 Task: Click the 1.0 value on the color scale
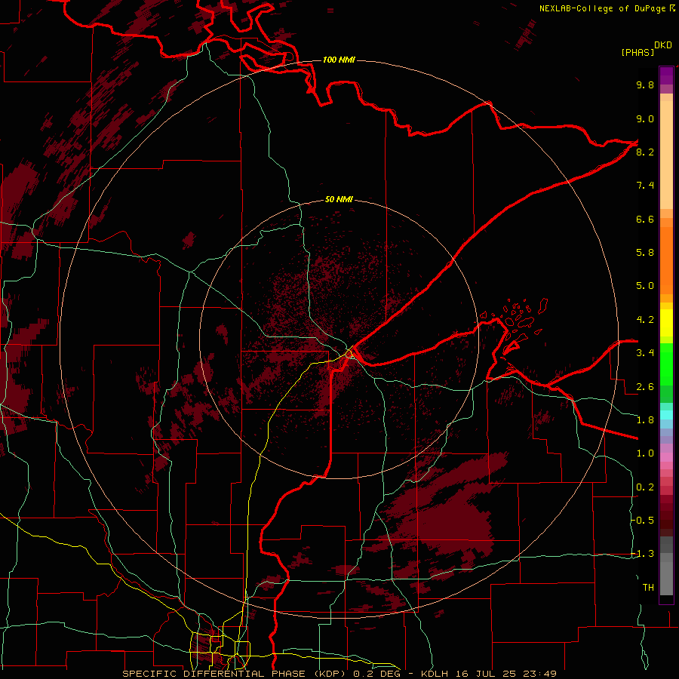645,453
